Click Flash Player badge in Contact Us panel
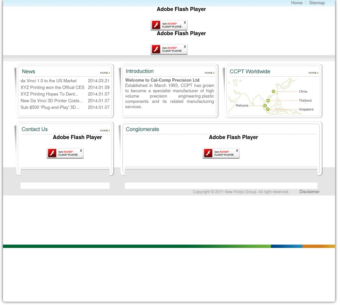 click(65, 153)
